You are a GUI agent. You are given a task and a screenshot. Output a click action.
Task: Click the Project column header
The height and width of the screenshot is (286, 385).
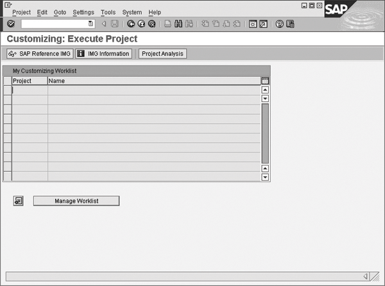30,81
